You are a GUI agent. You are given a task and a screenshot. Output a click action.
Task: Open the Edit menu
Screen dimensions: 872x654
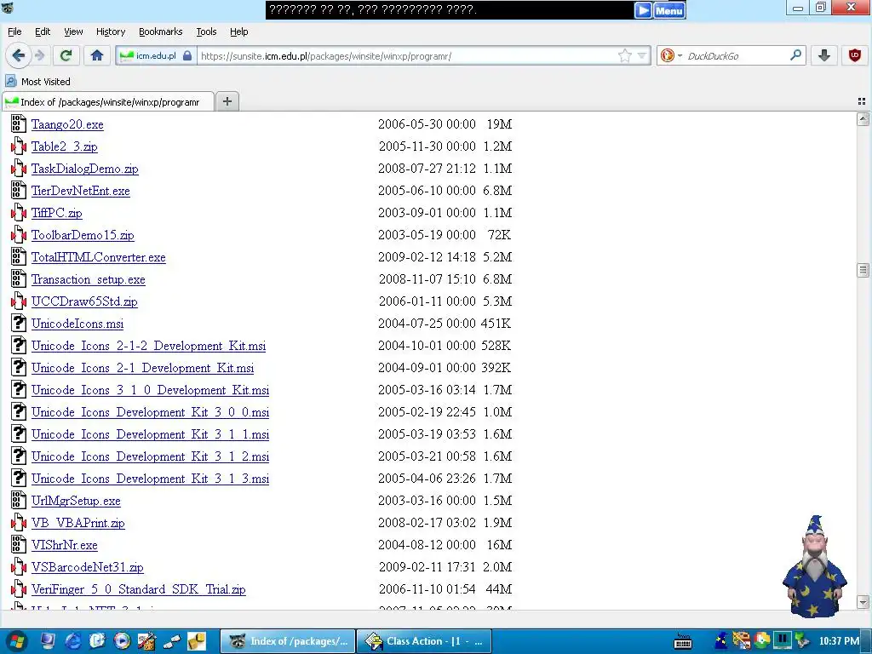point(43,32)
